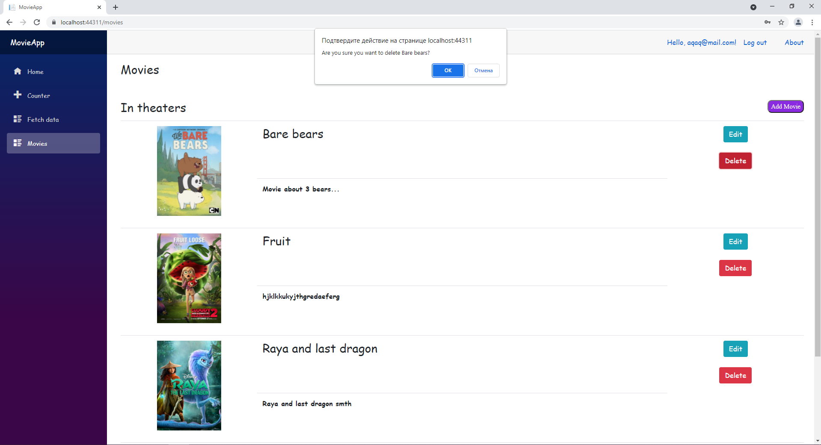This screenshot has height=445, width=821.
Task: Click the saved password key icon
Action: click(768, 22)
